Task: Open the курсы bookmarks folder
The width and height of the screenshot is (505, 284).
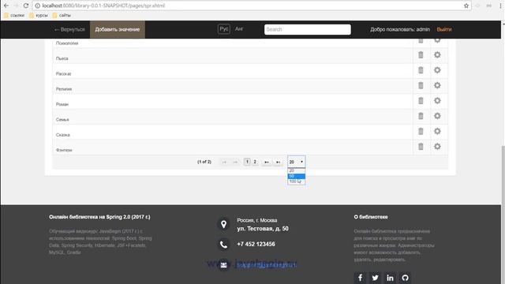Action: click(x=39, y=15)
